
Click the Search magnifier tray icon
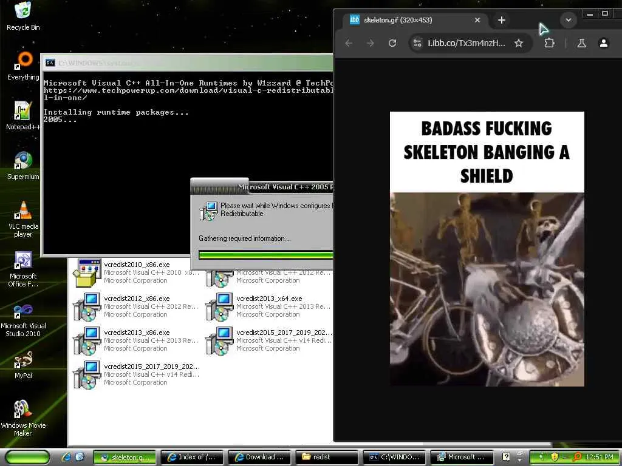577,457
